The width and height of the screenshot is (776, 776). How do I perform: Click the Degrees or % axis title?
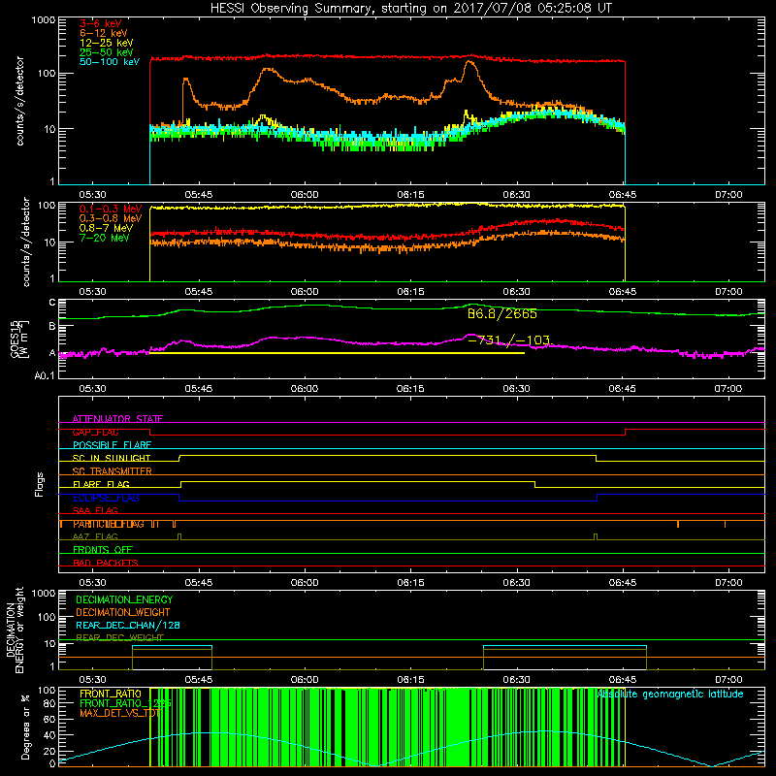click(25, 727)
